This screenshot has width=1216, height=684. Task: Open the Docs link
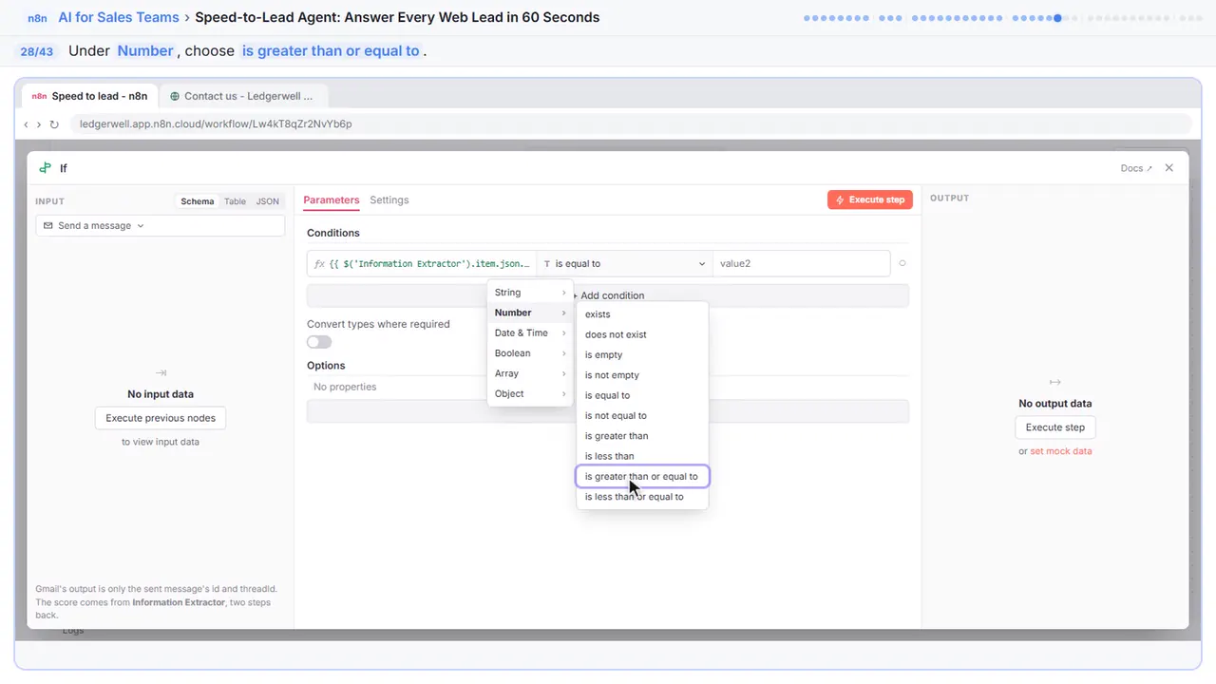1136,168
